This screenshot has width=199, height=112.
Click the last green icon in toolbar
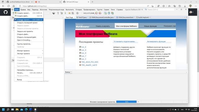point(113,13)
